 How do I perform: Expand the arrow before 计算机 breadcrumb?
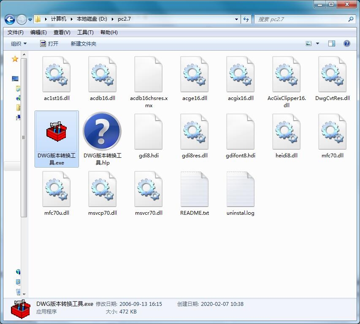pos(46,19)
